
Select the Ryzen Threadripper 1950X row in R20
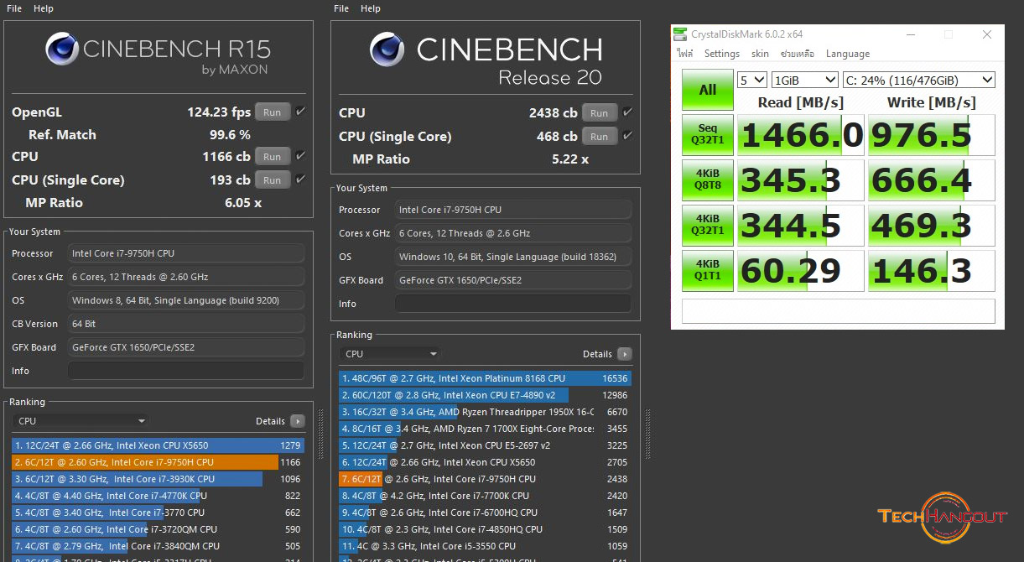click(x=485, y=412)
